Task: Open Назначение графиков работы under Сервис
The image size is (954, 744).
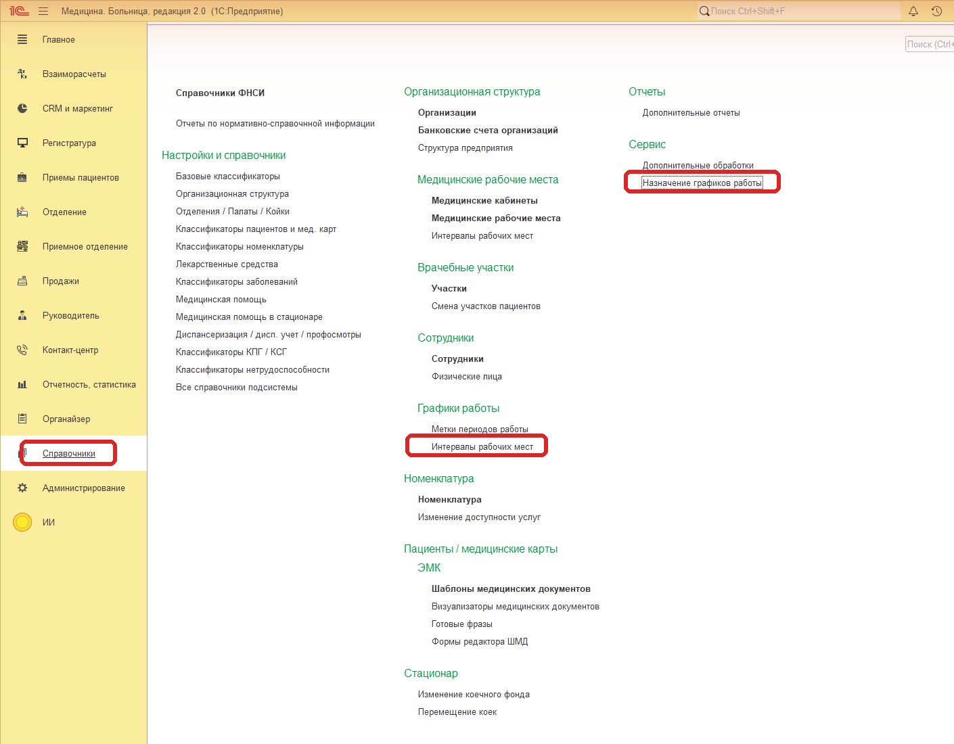Action: coord(702,183)
